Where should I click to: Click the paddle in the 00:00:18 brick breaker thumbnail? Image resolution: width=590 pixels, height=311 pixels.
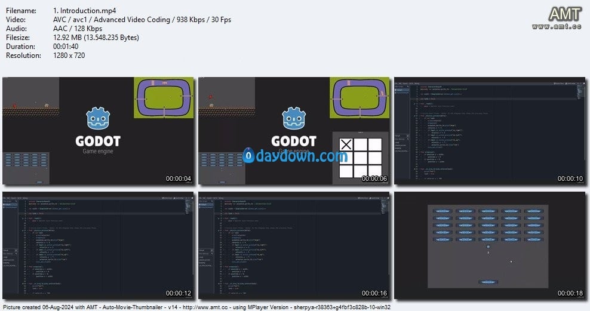point(488,282)
